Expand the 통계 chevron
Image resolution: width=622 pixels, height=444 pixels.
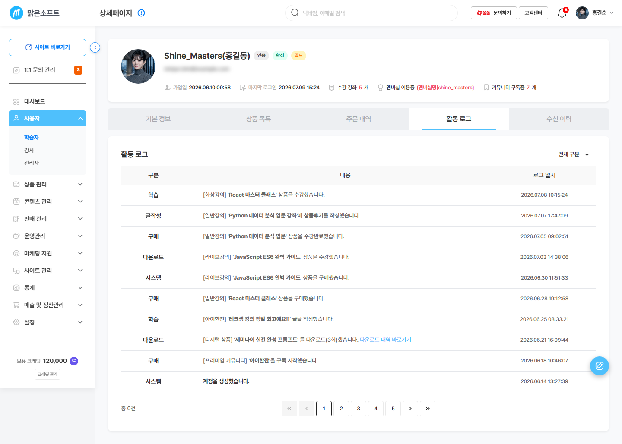[80, 288]
